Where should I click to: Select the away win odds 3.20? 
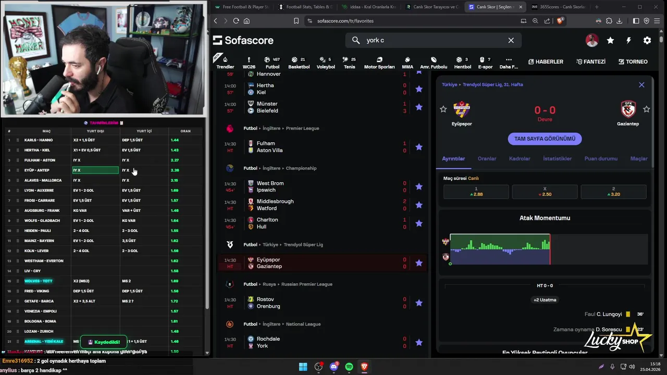[x=613, y=192]
